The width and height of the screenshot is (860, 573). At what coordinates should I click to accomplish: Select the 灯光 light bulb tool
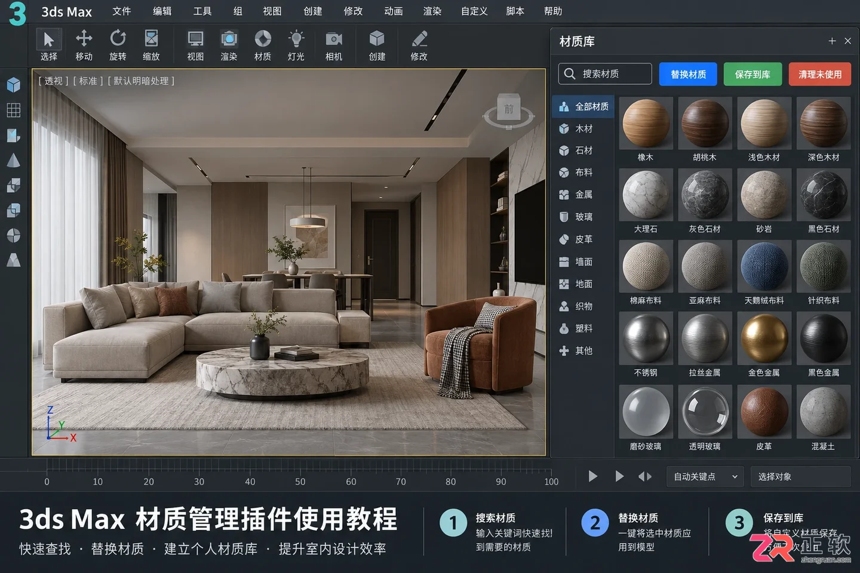pos(296,45)
